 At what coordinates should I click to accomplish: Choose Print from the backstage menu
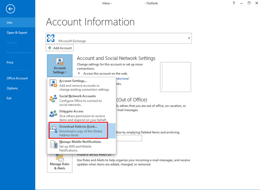(x=10, y=62)
